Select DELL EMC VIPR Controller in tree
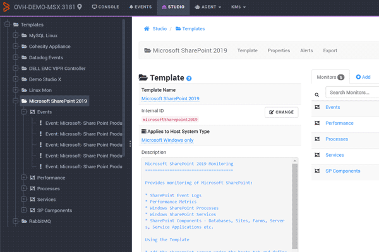 tap(57, 68)
